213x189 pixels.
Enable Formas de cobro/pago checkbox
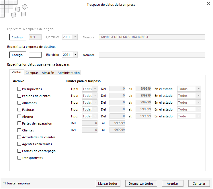pyautogui.click(x=19, y=151)
